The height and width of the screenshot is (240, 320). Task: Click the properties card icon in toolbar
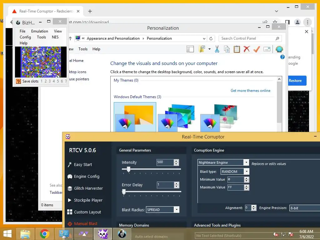click(x=267, y=49)
